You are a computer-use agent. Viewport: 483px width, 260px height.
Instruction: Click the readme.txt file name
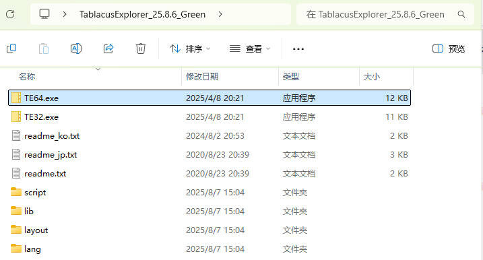tap(45, 173)
